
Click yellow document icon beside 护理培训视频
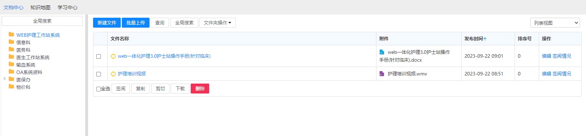click(x=113, y=74)
